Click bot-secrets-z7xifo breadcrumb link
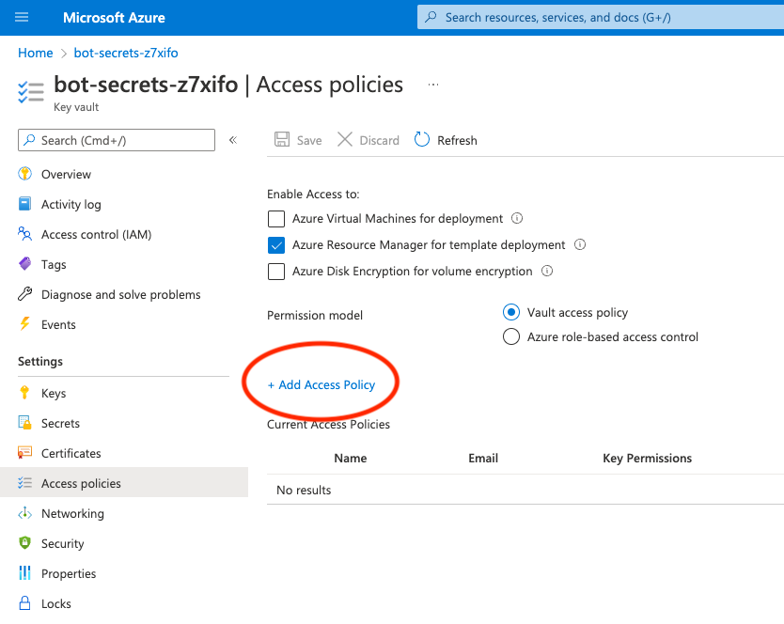Image resolution: width=784 pixels, height=624 pixels. pos(126,53)
